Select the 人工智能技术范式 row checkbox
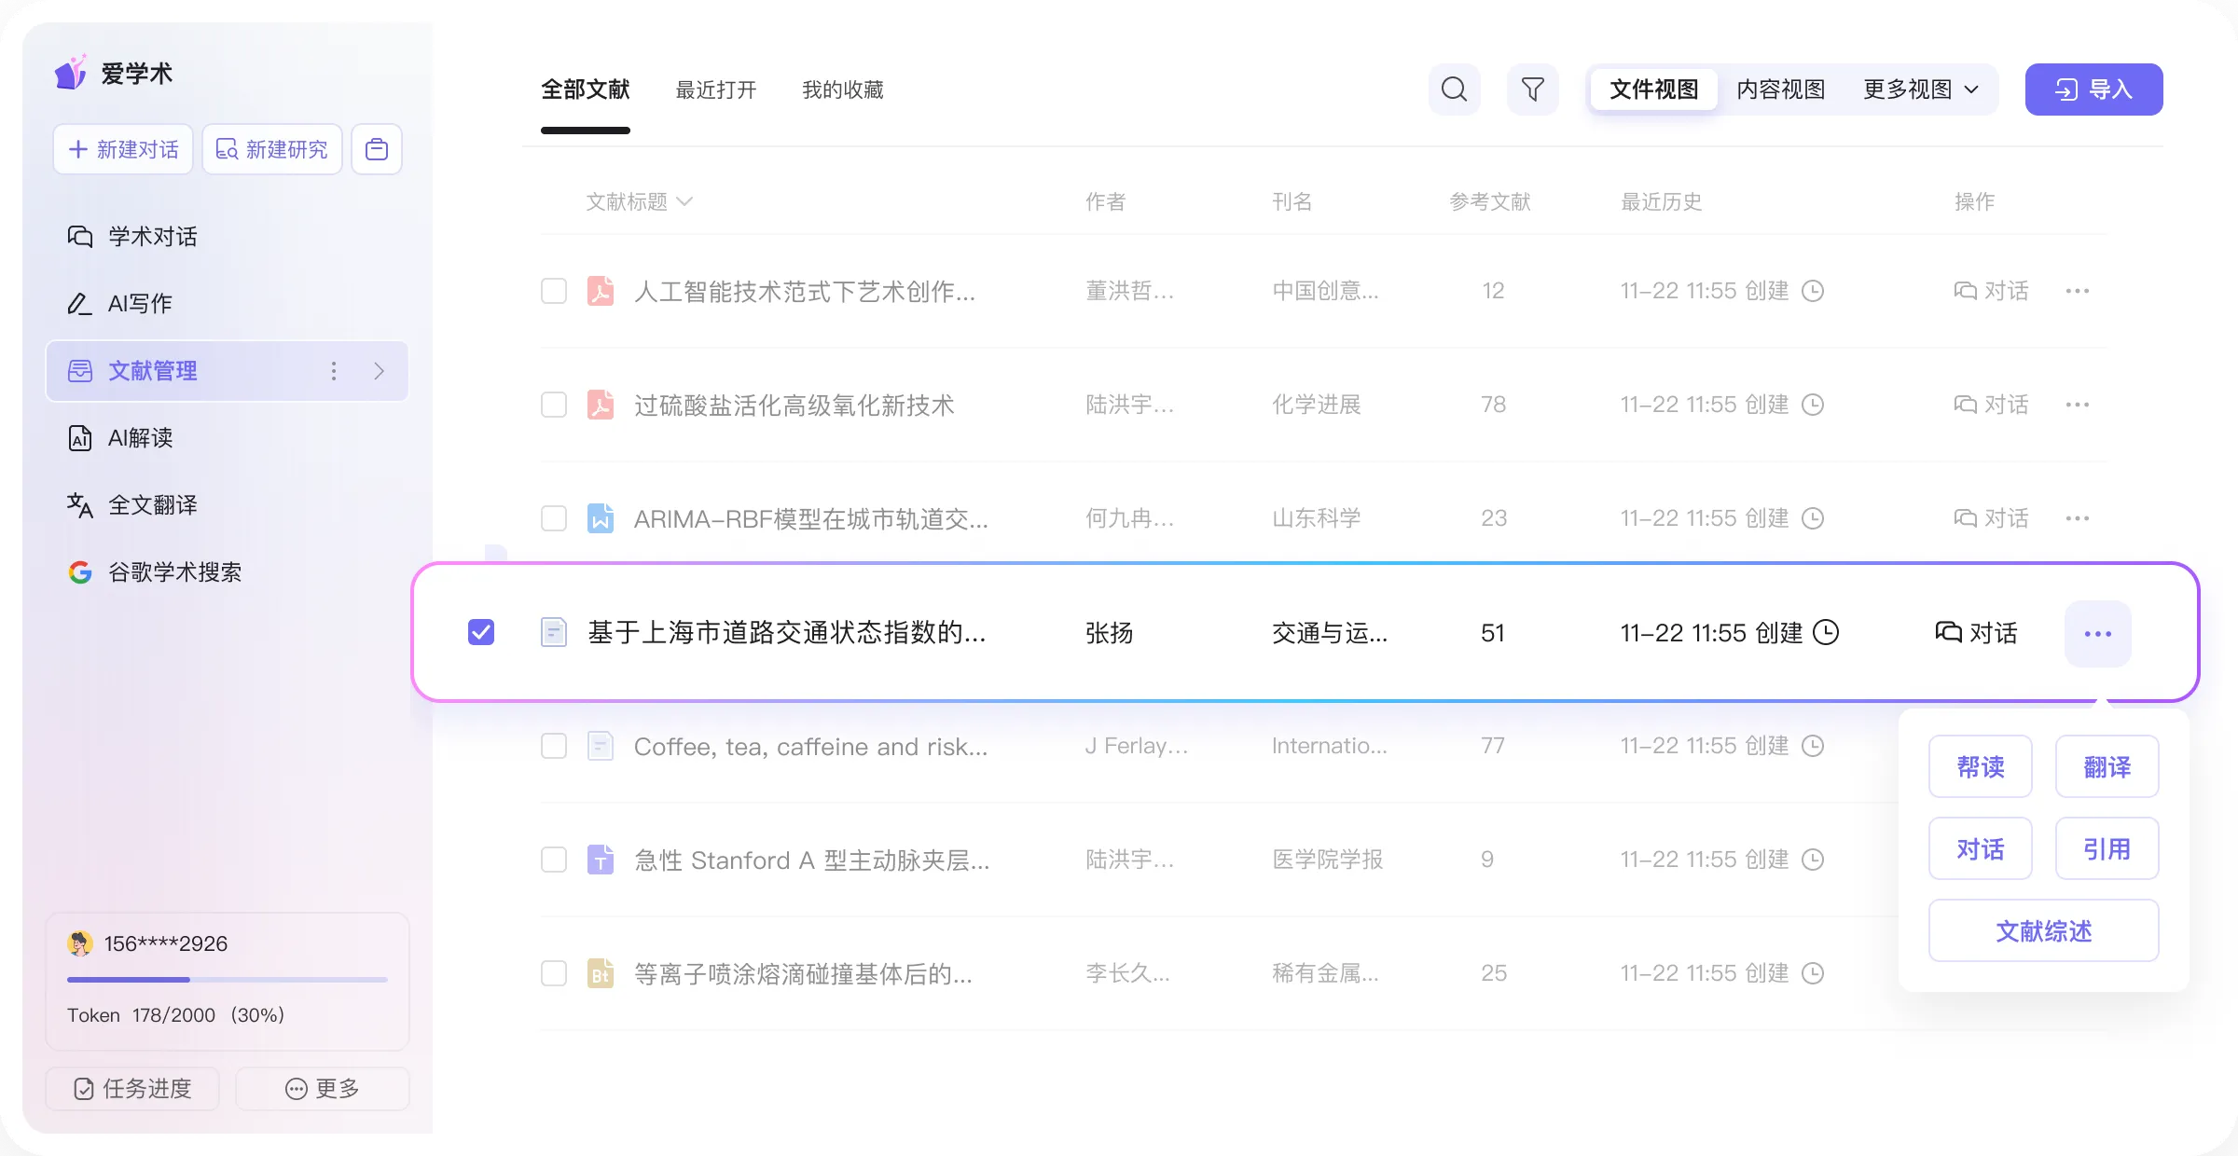2238x1156 pixels. click(553, 291)
